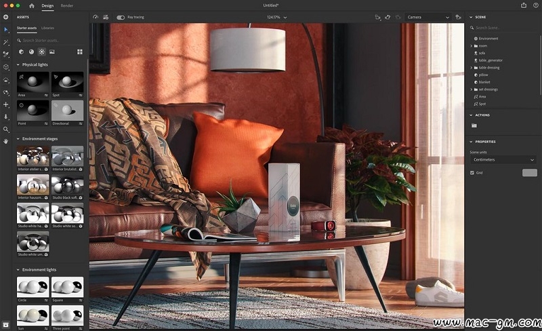Select the Dolly camera tool
The width and height of the screenshot is (542, 331).
click(x=6, y=117)
